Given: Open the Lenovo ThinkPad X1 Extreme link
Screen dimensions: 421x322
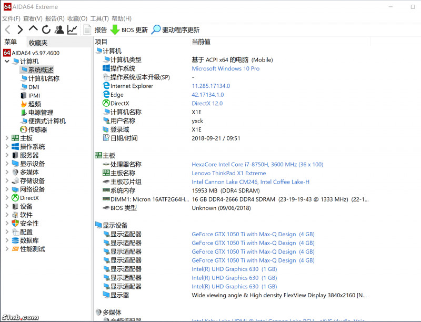Looking at the screenshot, I should pyautogui.click(x=229, y=173).
